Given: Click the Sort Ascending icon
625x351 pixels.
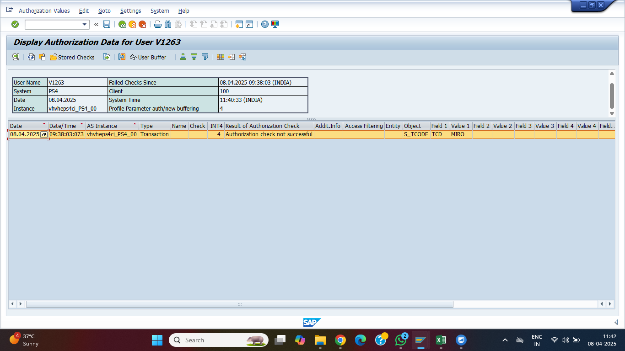Looking at the screenshot, I should point(183,57).
